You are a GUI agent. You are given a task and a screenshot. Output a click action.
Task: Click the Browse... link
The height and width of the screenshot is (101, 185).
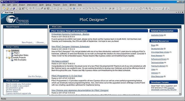coord(41,42)
